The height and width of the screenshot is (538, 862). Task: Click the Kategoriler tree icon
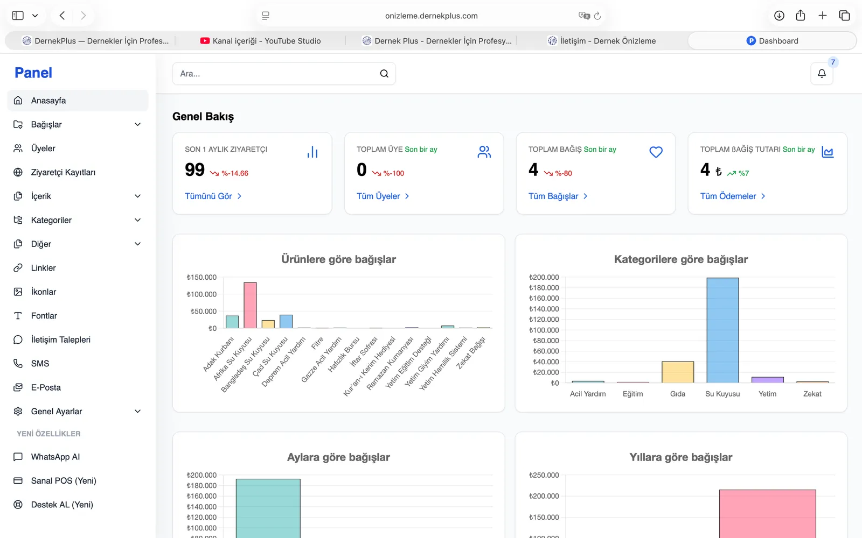click(18, 220)
